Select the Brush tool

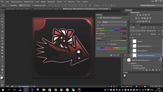click(2, 34)
